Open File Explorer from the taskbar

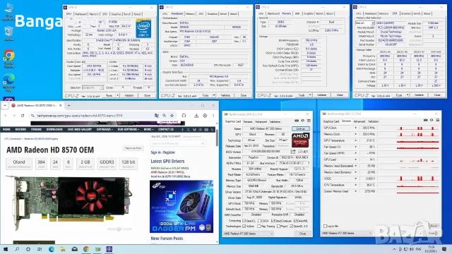[x=63, y=249]
